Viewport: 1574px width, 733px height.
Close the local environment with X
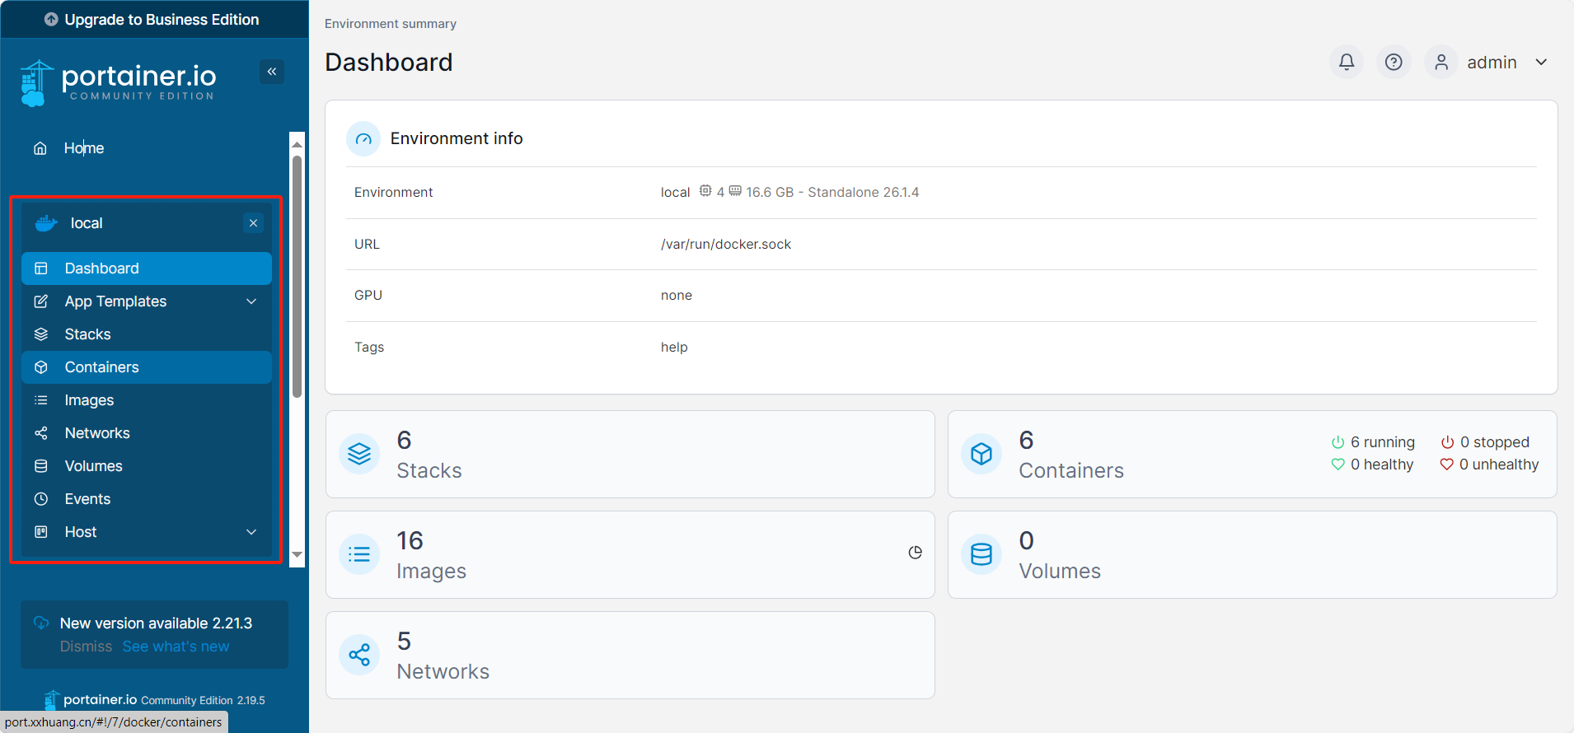254,223
